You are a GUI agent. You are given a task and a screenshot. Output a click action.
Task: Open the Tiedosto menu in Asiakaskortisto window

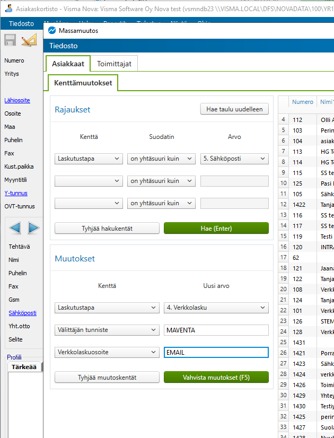click(21, 24)
